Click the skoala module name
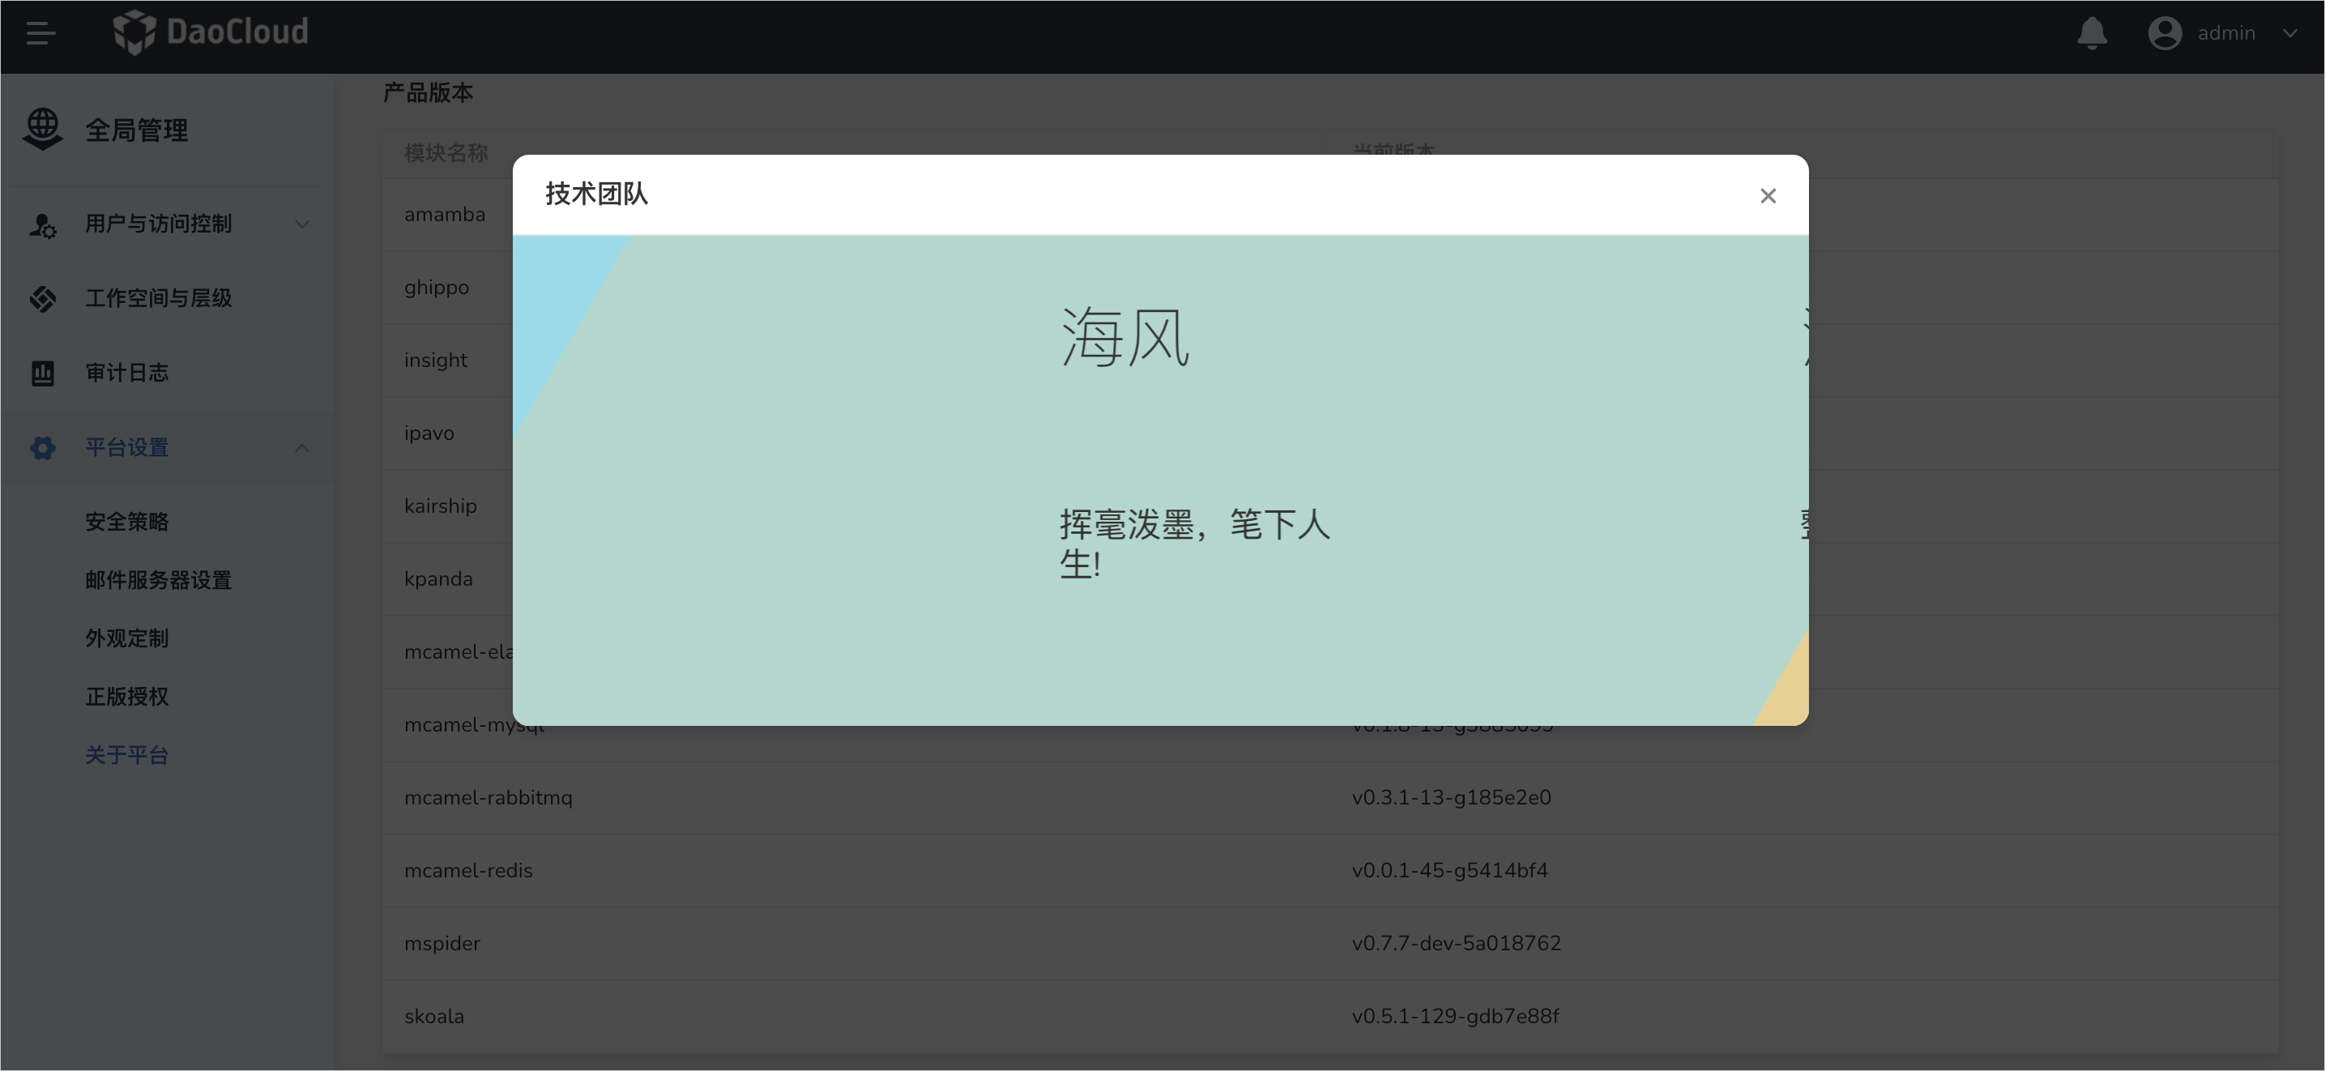Image resolution: width=2325 pixels, height=1071 pixels. point(434,1017)
